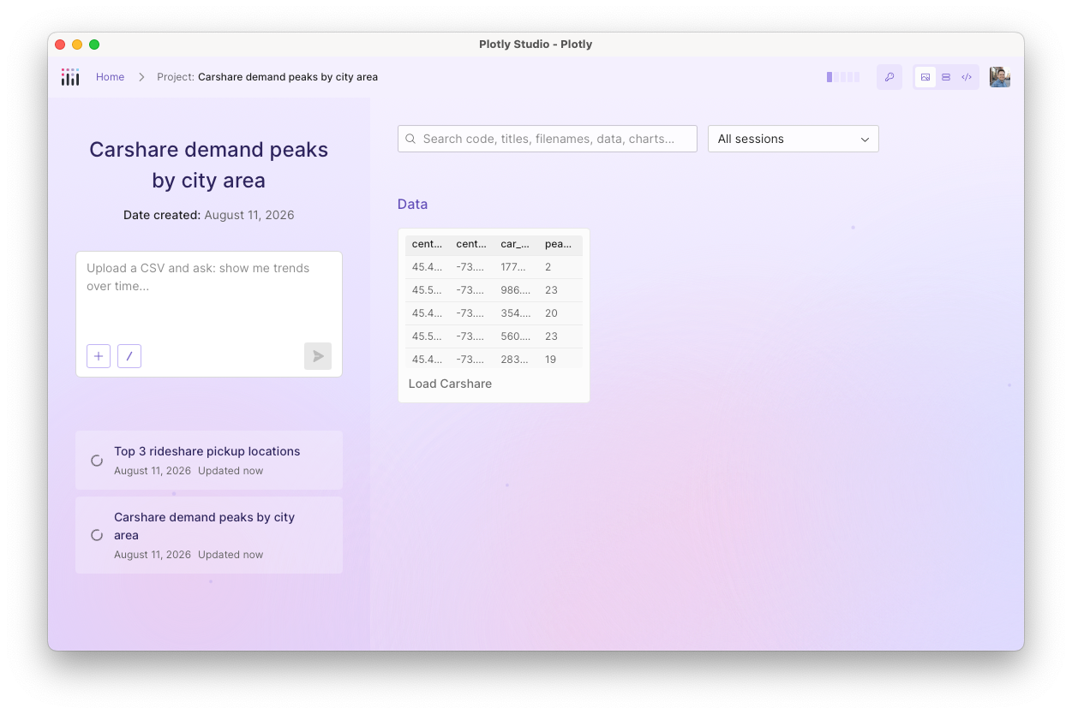The width and height of the screenshot is (1072, 714).
Task: Click peak value 19 in table
Action: tap(551, 360)
